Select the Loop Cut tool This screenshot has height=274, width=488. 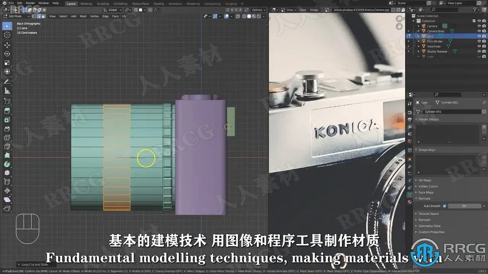tap(7, 137)
